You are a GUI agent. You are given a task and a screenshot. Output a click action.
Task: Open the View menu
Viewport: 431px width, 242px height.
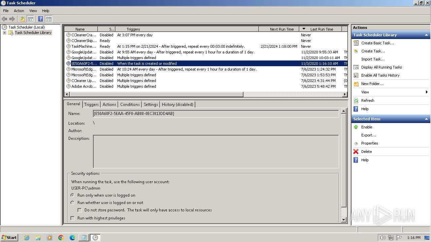tap(33, 11)
